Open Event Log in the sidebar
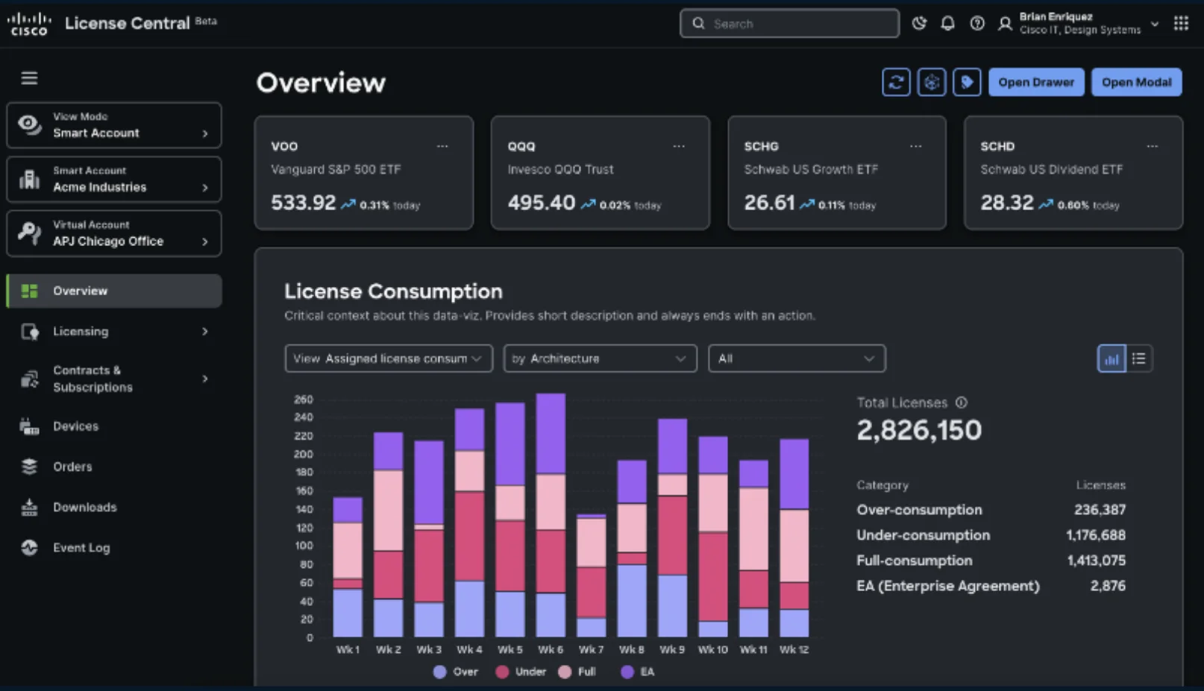This screenshot has width=1204, height=691. [x=114, y=548]
